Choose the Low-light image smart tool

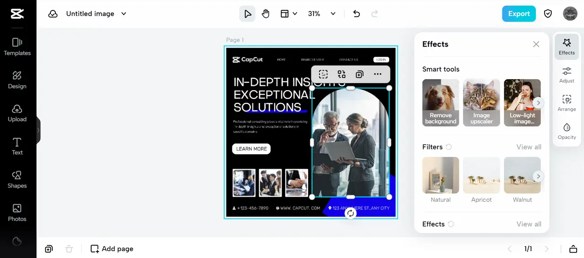click(x=522, y=103)
